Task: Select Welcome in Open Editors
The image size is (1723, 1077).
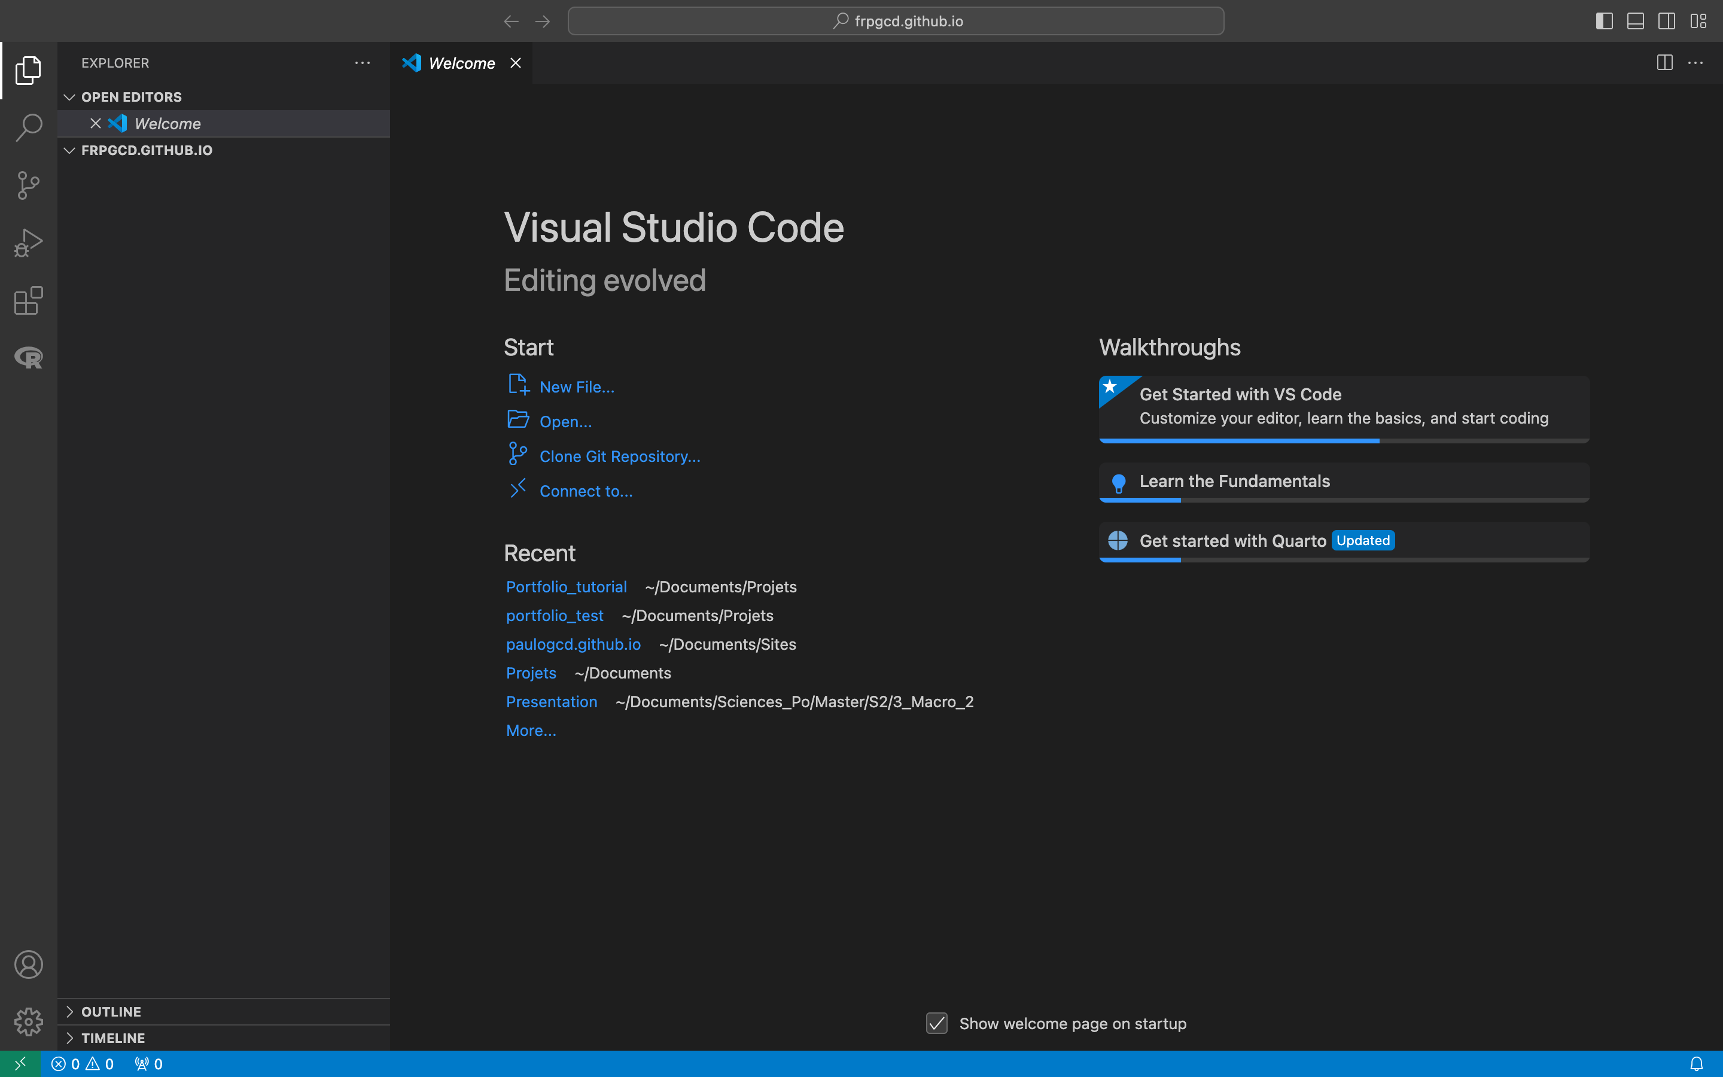Action: click(224, 123)
